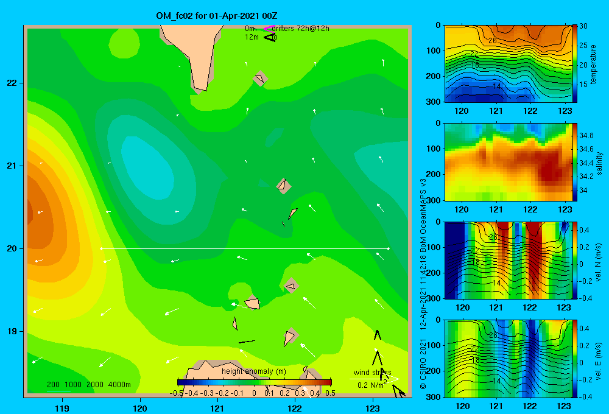This screenshot has height=414, width=609.
Task: Click the '0.2 N/m' wind stress scale value
Action: click(372, 385)
